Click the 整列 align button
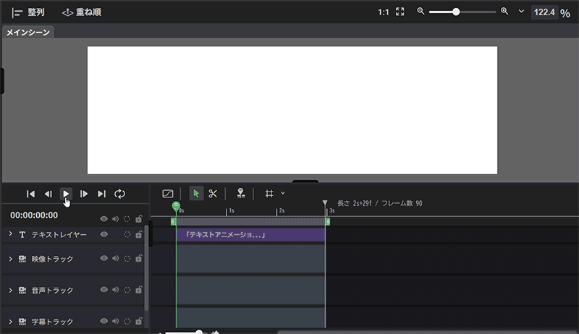This screenshot has width=579, height=334. click(29, 12)
